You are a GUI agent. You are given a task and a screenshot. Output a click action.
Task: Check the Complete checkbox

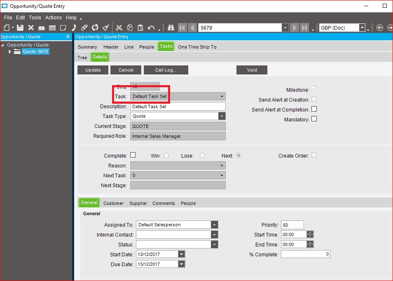[x=133, y=156]
